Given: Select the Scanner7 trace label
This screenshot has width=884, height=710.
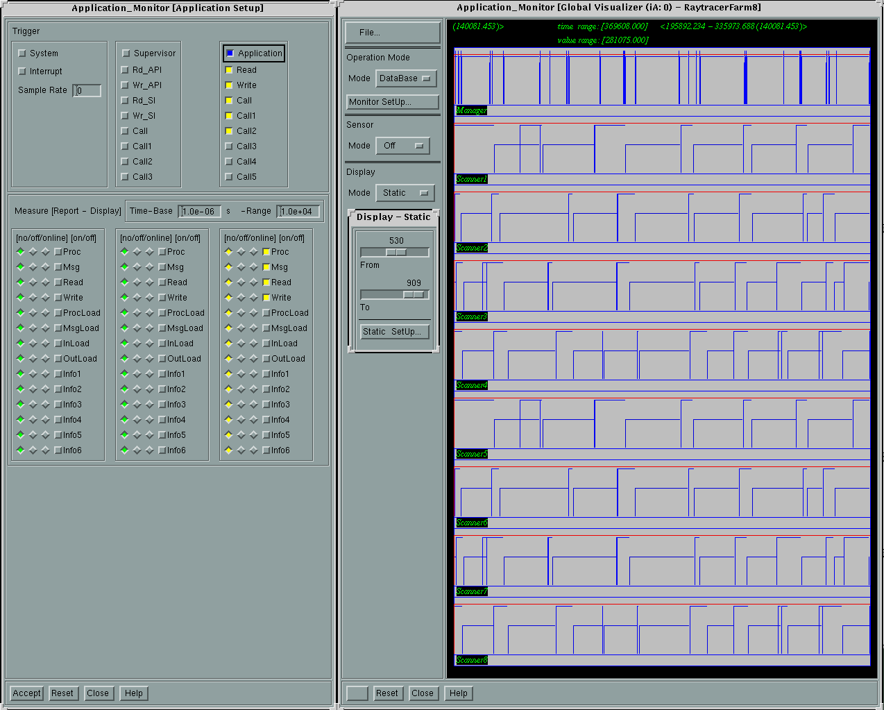Looking at the screenshot, I should coord(472,592).
